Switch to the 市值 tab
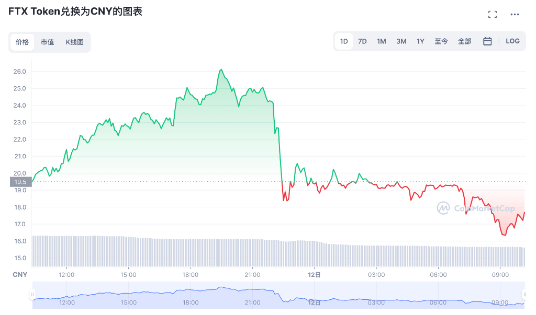Viewport: 536px width, 315px height. [x=47, y=42]
